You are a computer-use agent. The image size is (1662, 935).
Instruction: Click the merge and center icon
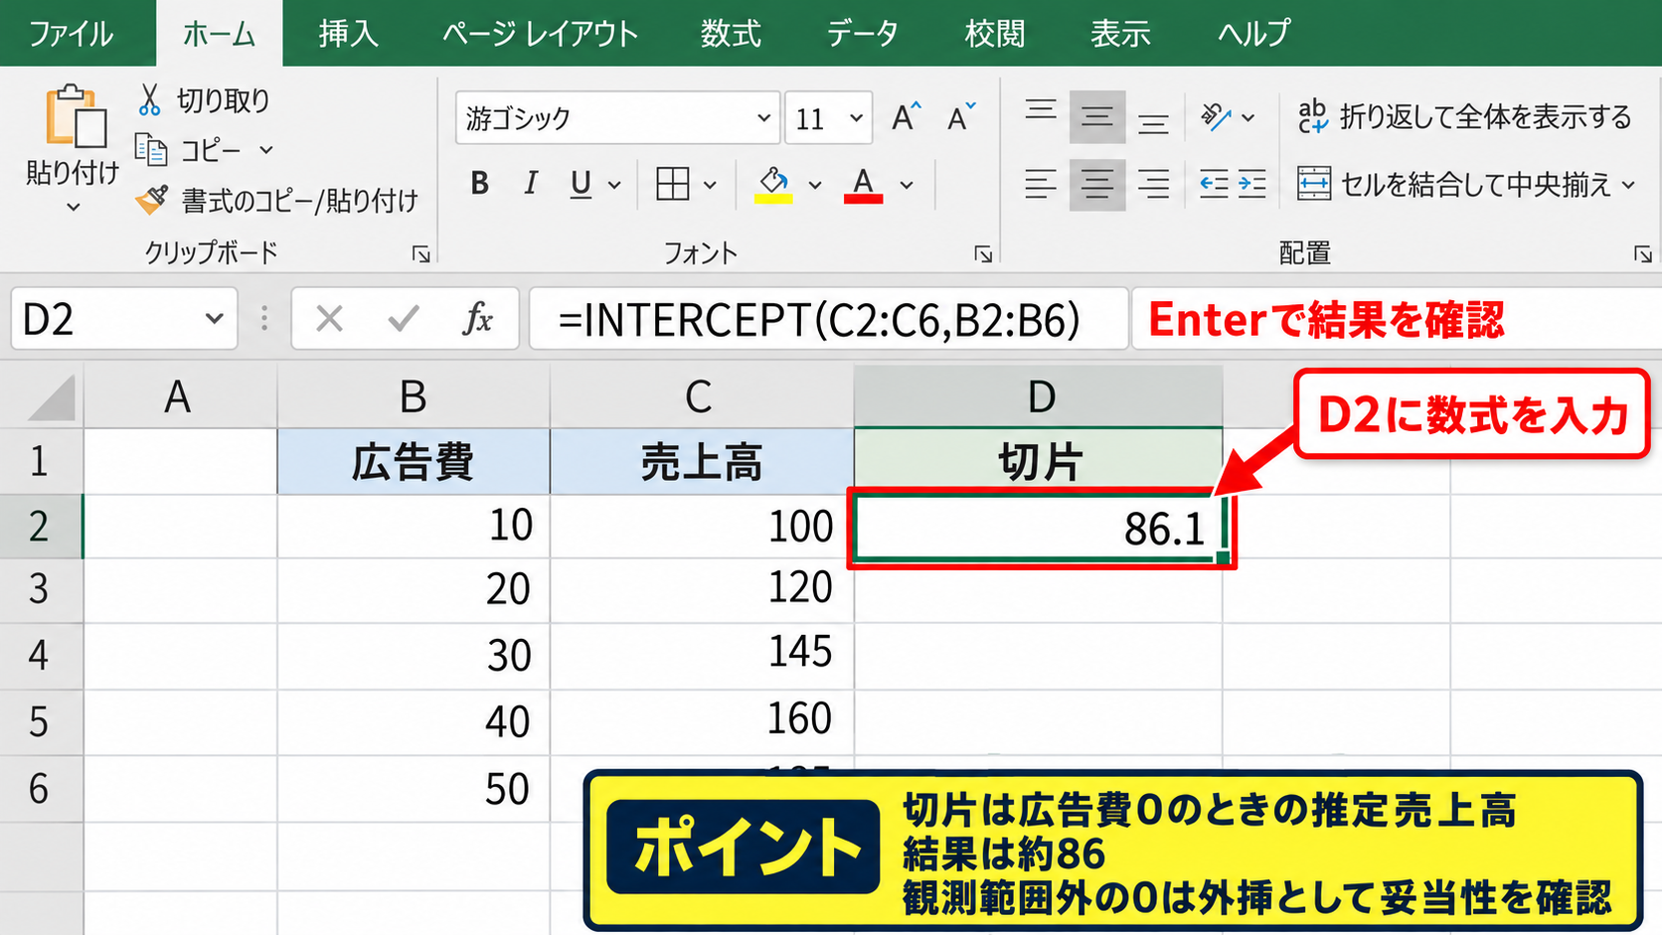(1314, 184)
